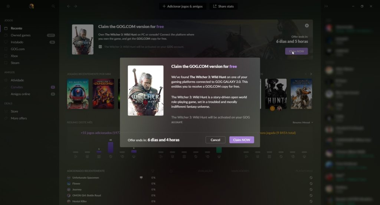Screen dimensions: 380x205
Task: Click the installed monitor icon on Unfortunate Spacemen row
Action: click(141, 178)
